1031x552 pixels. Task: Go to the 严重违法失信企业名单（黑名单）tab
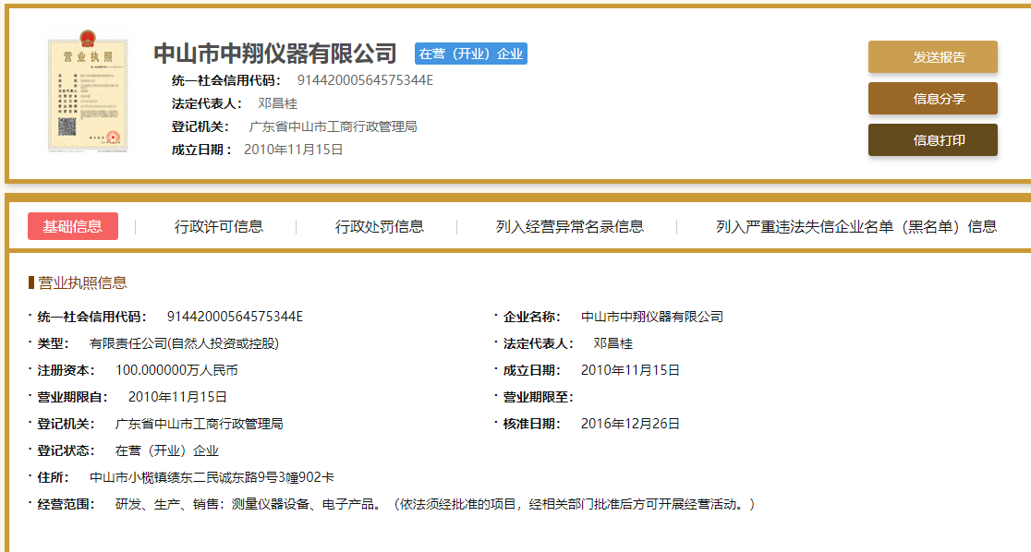pos(855,226)
